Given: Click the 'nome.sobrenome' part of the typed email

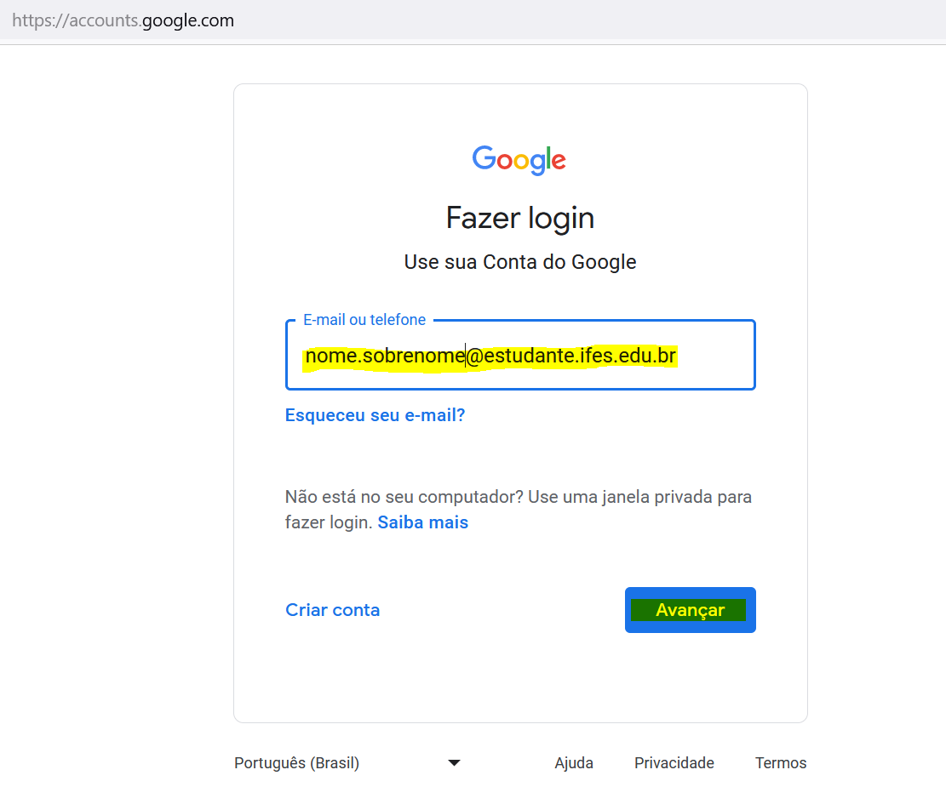Looking at the screenshot, I should click(384, 356).
